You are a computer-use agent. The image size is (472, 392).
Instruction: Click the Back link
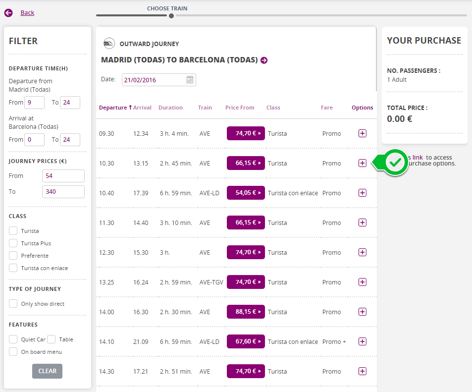[27, 13]
